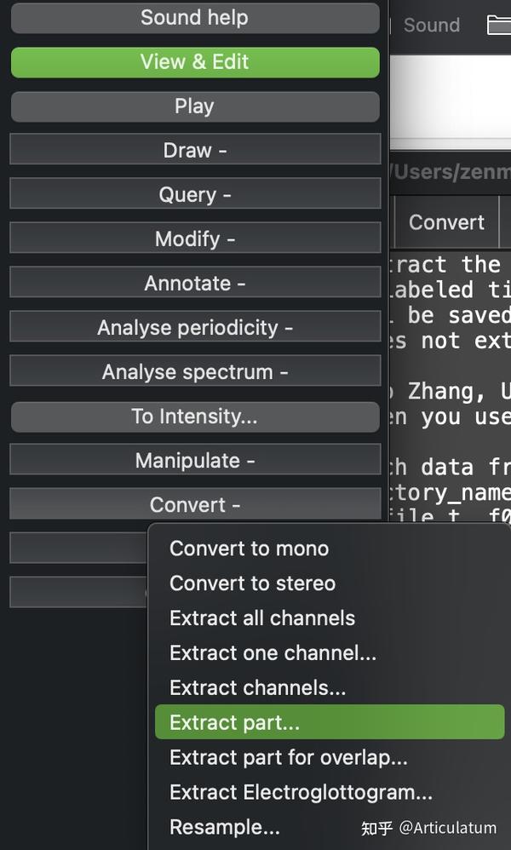Expand the Draw - menu
The height and width of the screenshot is (850, 511).
[x=194, y=151]
